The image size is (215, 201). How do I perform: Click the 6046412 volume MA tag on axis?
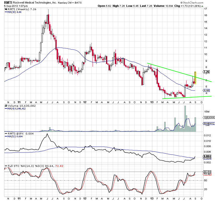click(209, 123)
